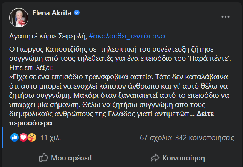The height and width of the screenshot is (167, 243).
Task: View the 342 κοινοποιήσεις shares list
Action: coord(204,137)
